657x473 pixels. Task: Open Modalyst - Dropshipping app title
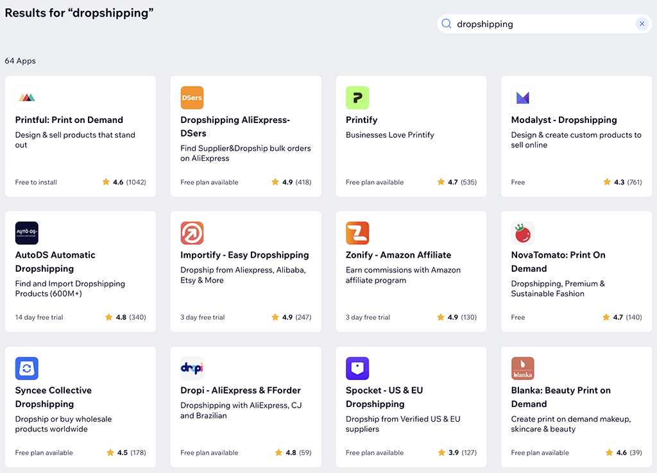pyautogui.click(x=564, y=120)
